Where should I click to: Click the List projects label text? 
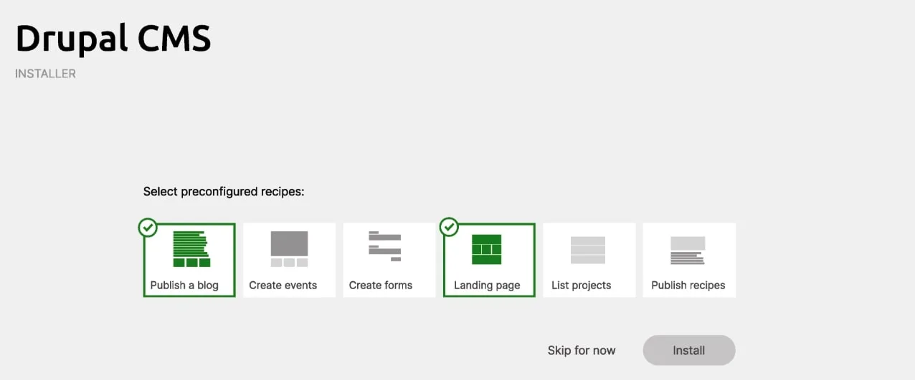pos(582,285)
